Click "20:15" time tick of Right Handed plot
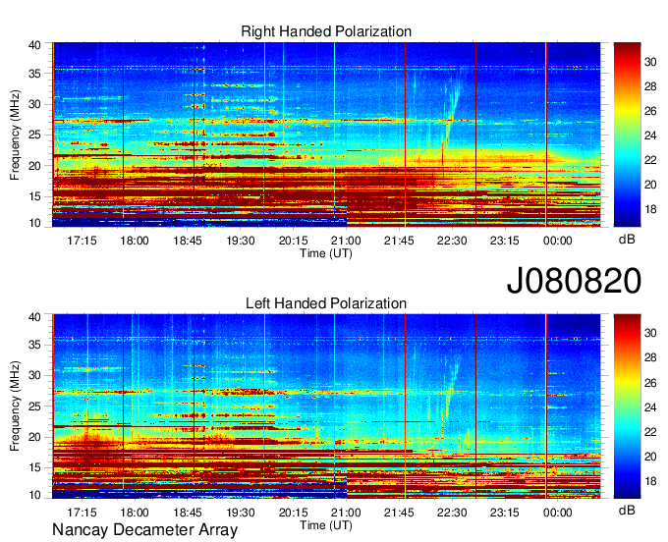 point(293,241)
